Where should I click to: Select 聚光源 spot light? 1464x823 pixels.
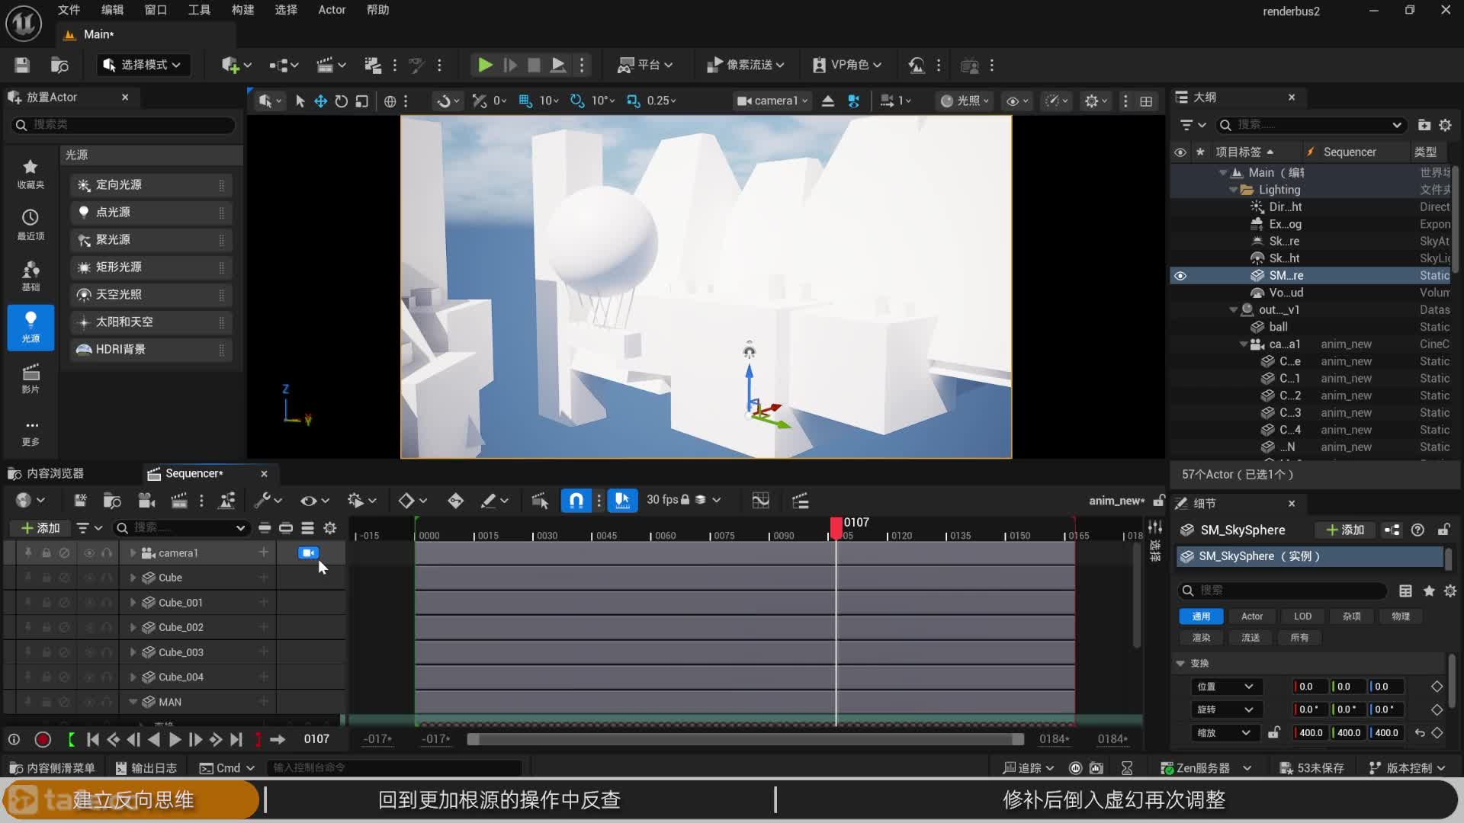(x=151, y=240)
